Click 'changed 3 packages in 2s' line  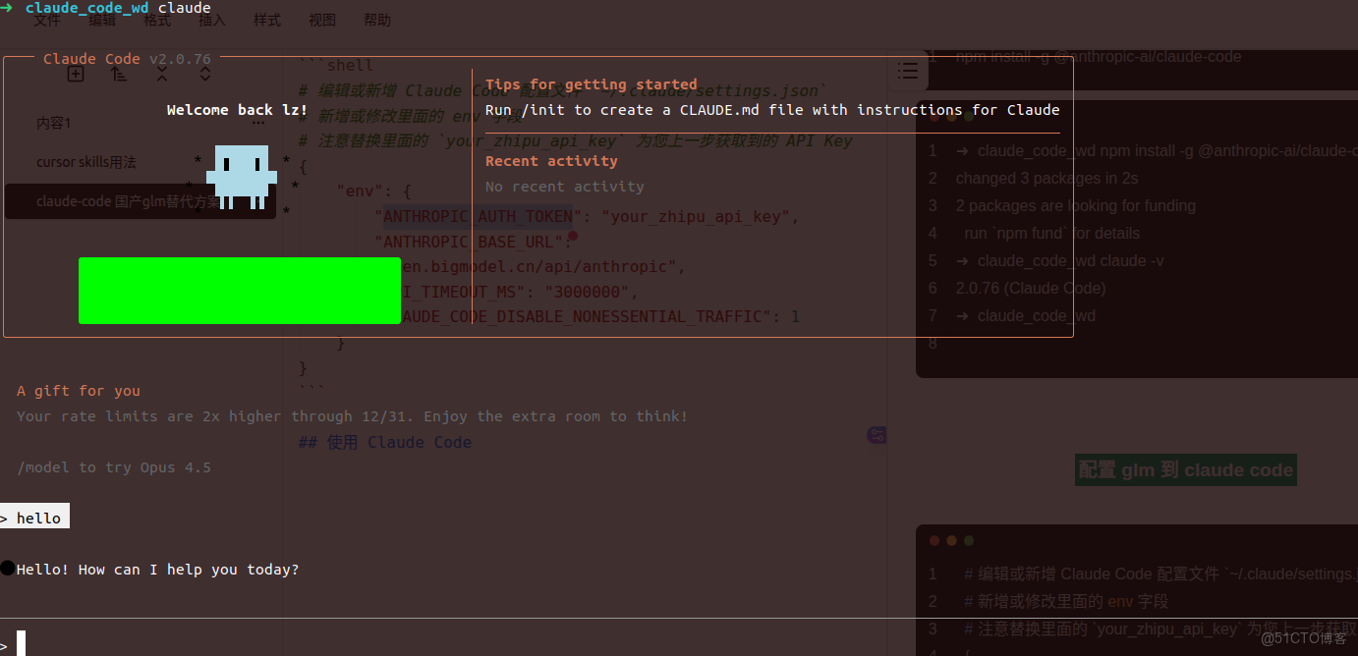[1047, 178]
